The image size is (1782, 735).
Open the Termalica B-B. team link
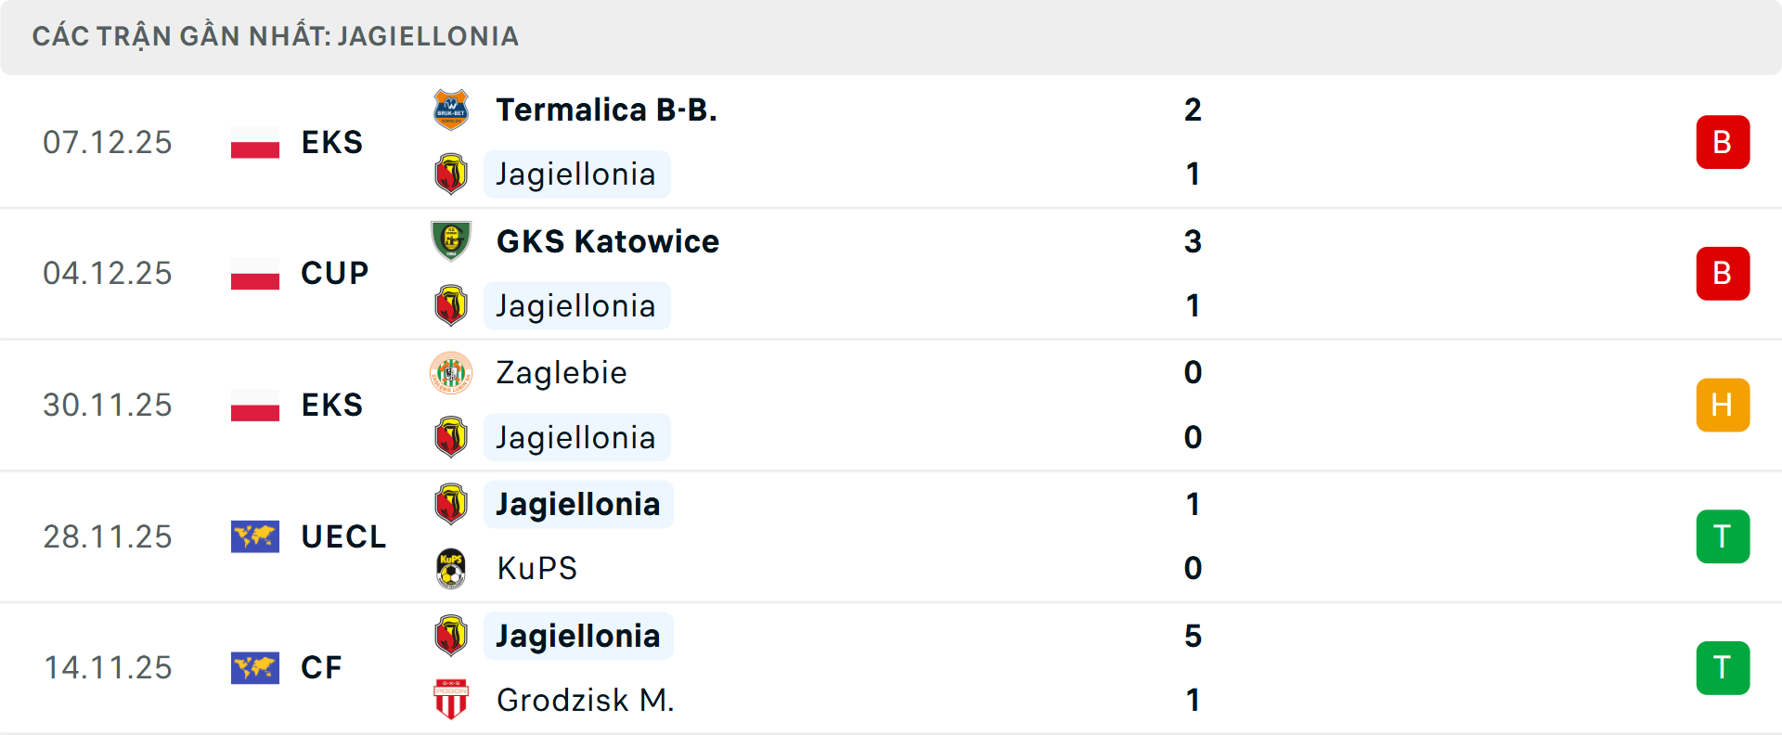click(x=606, y=110)
